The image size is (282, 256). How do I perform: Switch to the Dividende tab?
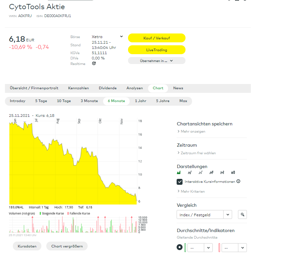coord(108,88)
